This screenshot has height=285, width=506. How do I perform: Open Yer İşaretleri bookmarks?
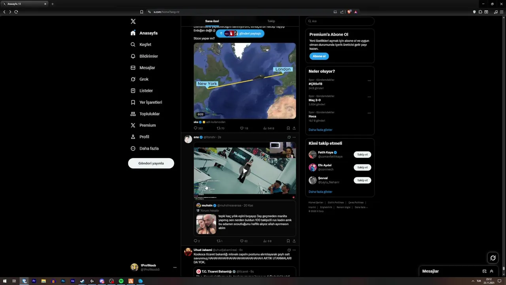tap(146, 102)
